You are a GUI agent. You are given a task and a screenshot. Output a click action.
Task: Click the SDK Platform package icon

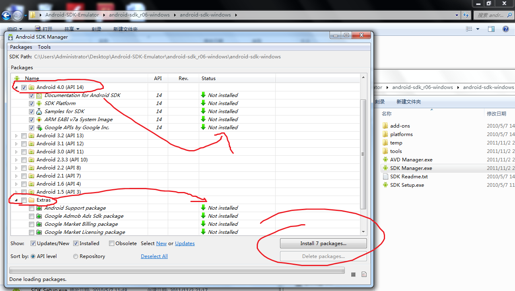(x=39, y=103)
